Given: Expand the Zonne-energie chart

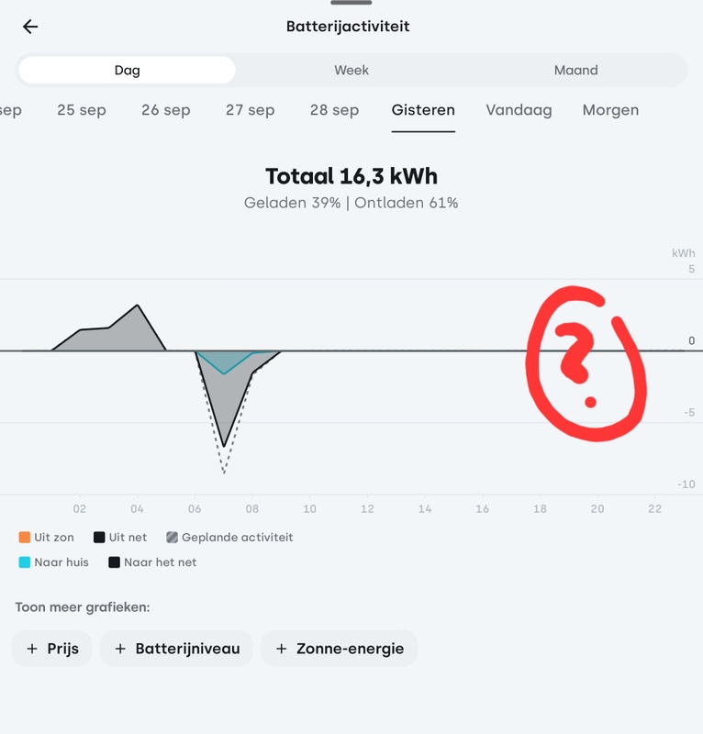Looking at the screenshot, I should (339, 649).
